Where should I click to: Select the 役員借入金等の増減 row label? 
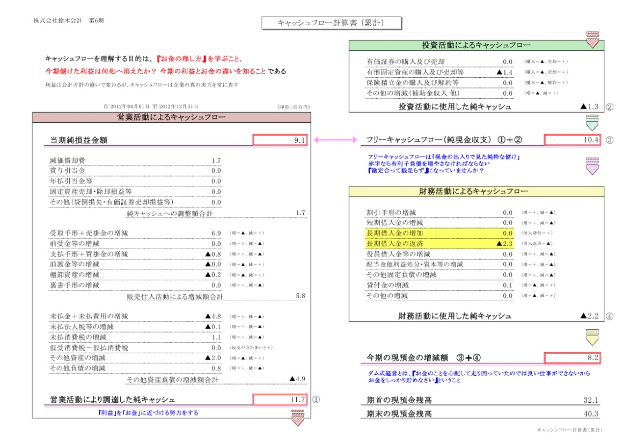coord(399,254)
